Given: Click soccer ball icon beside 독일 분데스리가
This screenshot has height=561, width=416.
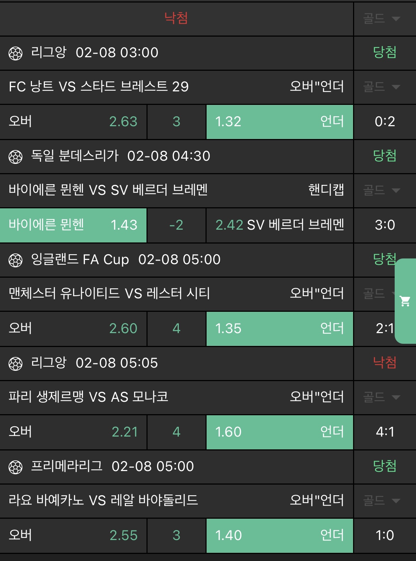Looking at the screenshot, I should click(15, 157).
